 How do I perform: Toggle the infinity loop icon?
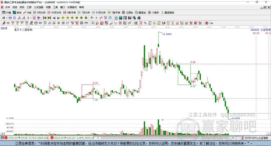[211, 23]
